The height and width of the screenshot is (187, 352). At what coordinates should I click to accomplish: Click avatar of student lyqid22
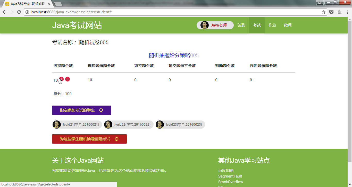tap(108, 125)
